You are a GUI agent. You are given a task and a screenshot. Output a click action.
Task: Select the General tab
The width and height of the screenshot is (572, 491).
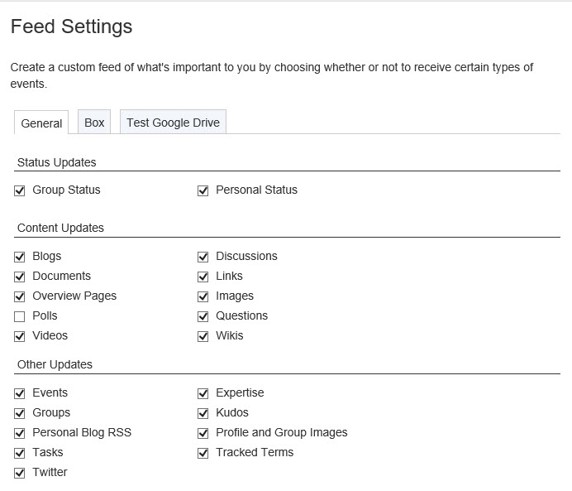(41, 123)
